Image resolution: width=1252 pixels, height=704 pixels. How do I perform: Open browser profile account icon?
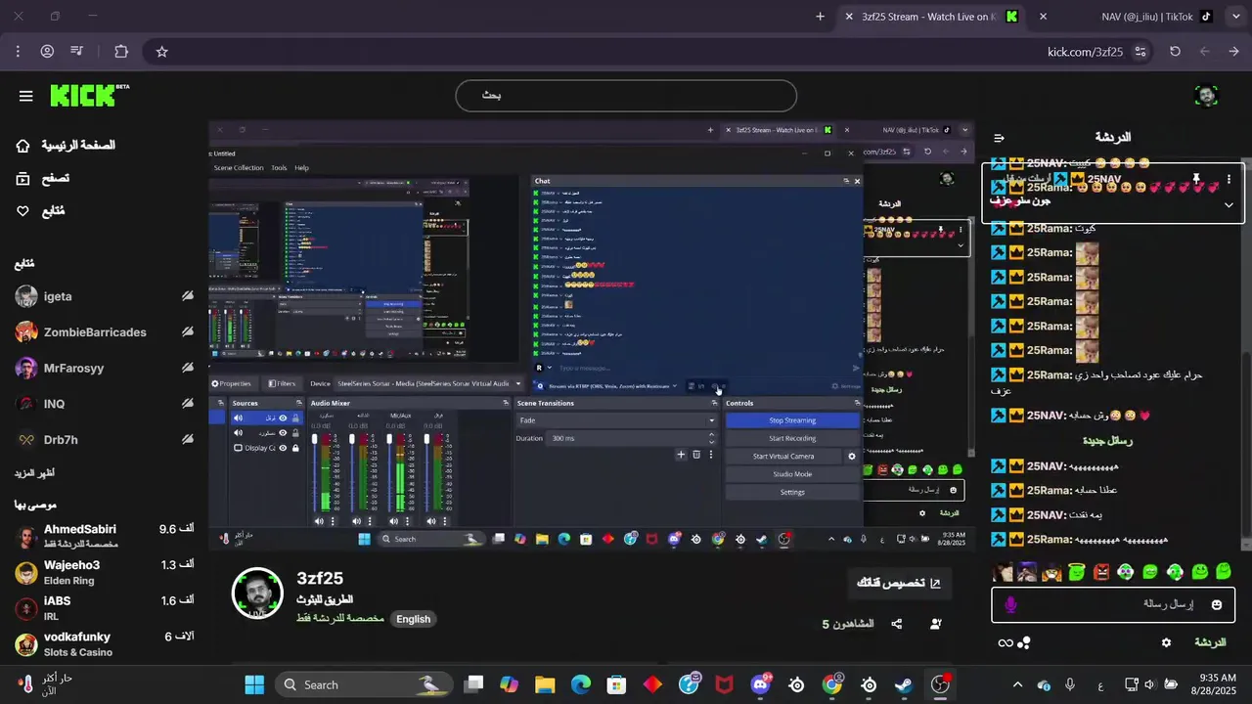tap(47, 52)
